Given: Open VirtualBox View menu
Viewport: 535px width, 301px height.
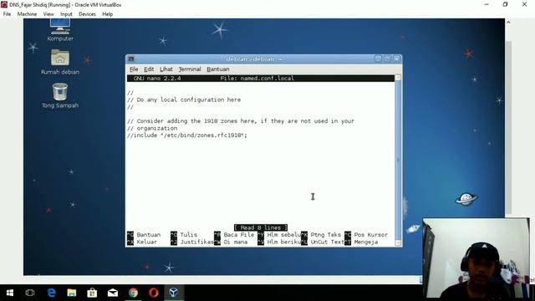Looking at the screenshot, I should tap(48, 14).
